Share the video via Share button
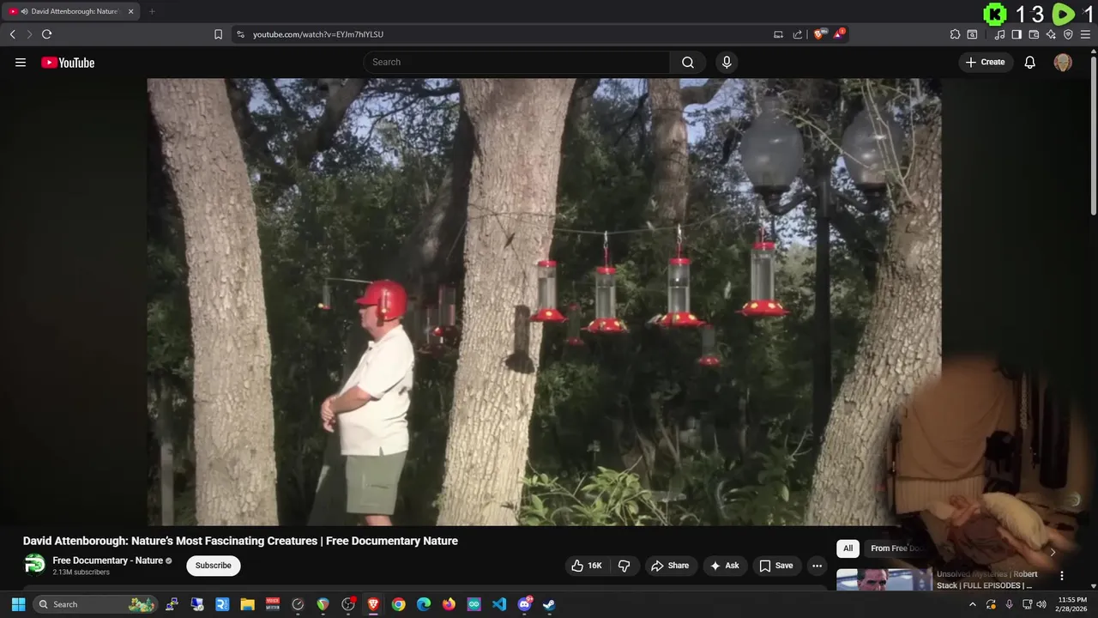1098x618 pixels. [x=670, y=566]
